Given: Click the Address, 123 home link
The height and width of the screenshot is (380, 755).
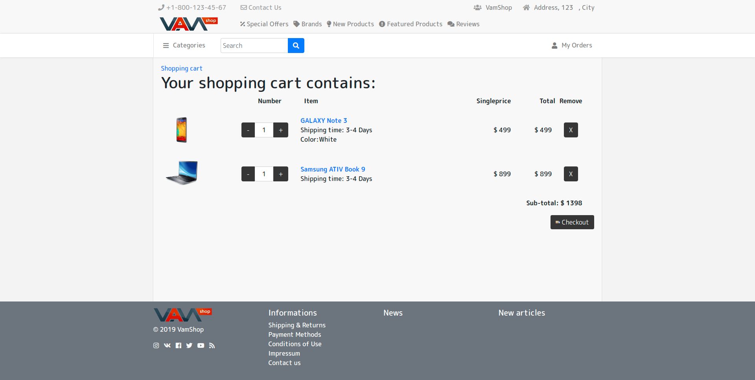Looking at the screenshot, I should [x=548, y=7].
